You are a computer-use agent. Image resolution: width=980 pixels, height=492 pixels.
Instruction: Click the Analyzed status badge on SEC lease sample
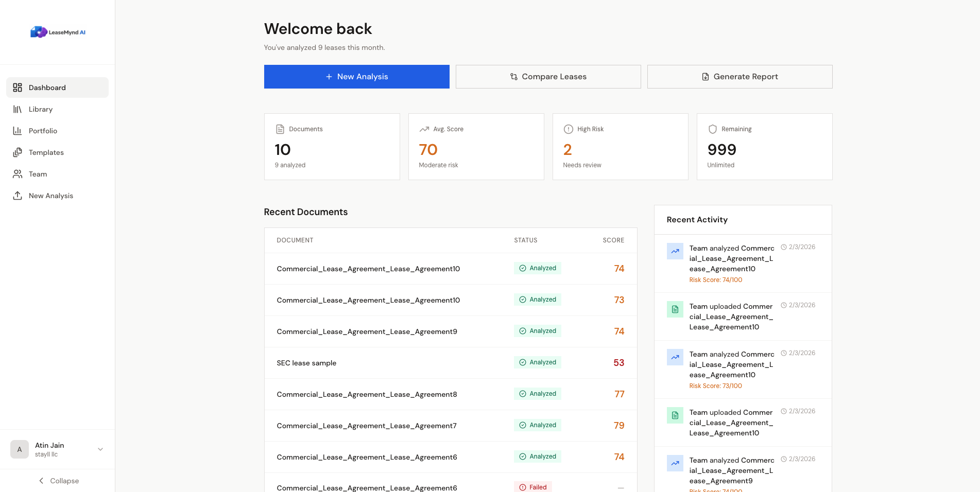click(537, 362)
